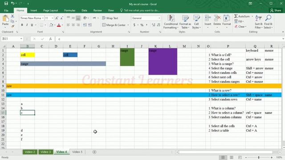Switch to the Formulas tab
The width and height of the screenshot is (285, 160).
(69, 10)
